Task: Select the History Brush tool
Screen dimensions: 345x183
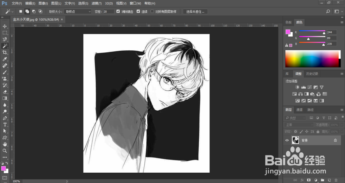Action: pyautogui.click(x=4, y=85)
